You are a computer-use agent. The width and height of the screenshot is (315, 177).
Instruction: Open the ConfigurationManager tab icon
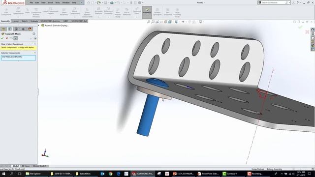(16, 29)
